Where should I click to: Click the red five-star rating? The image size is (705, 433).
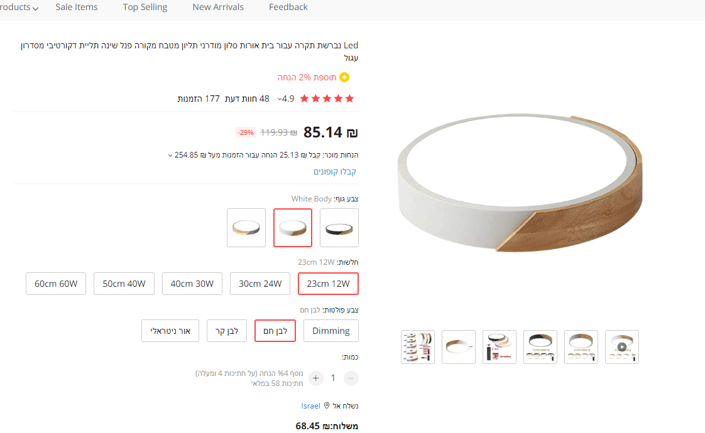[327, 99]
